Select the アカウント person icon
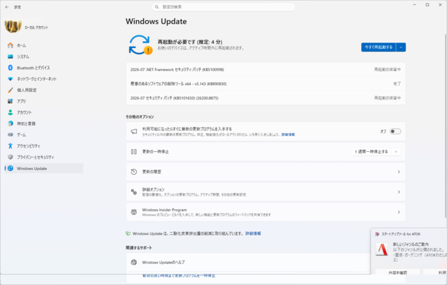Screen dimensions: 447x285 10,112
